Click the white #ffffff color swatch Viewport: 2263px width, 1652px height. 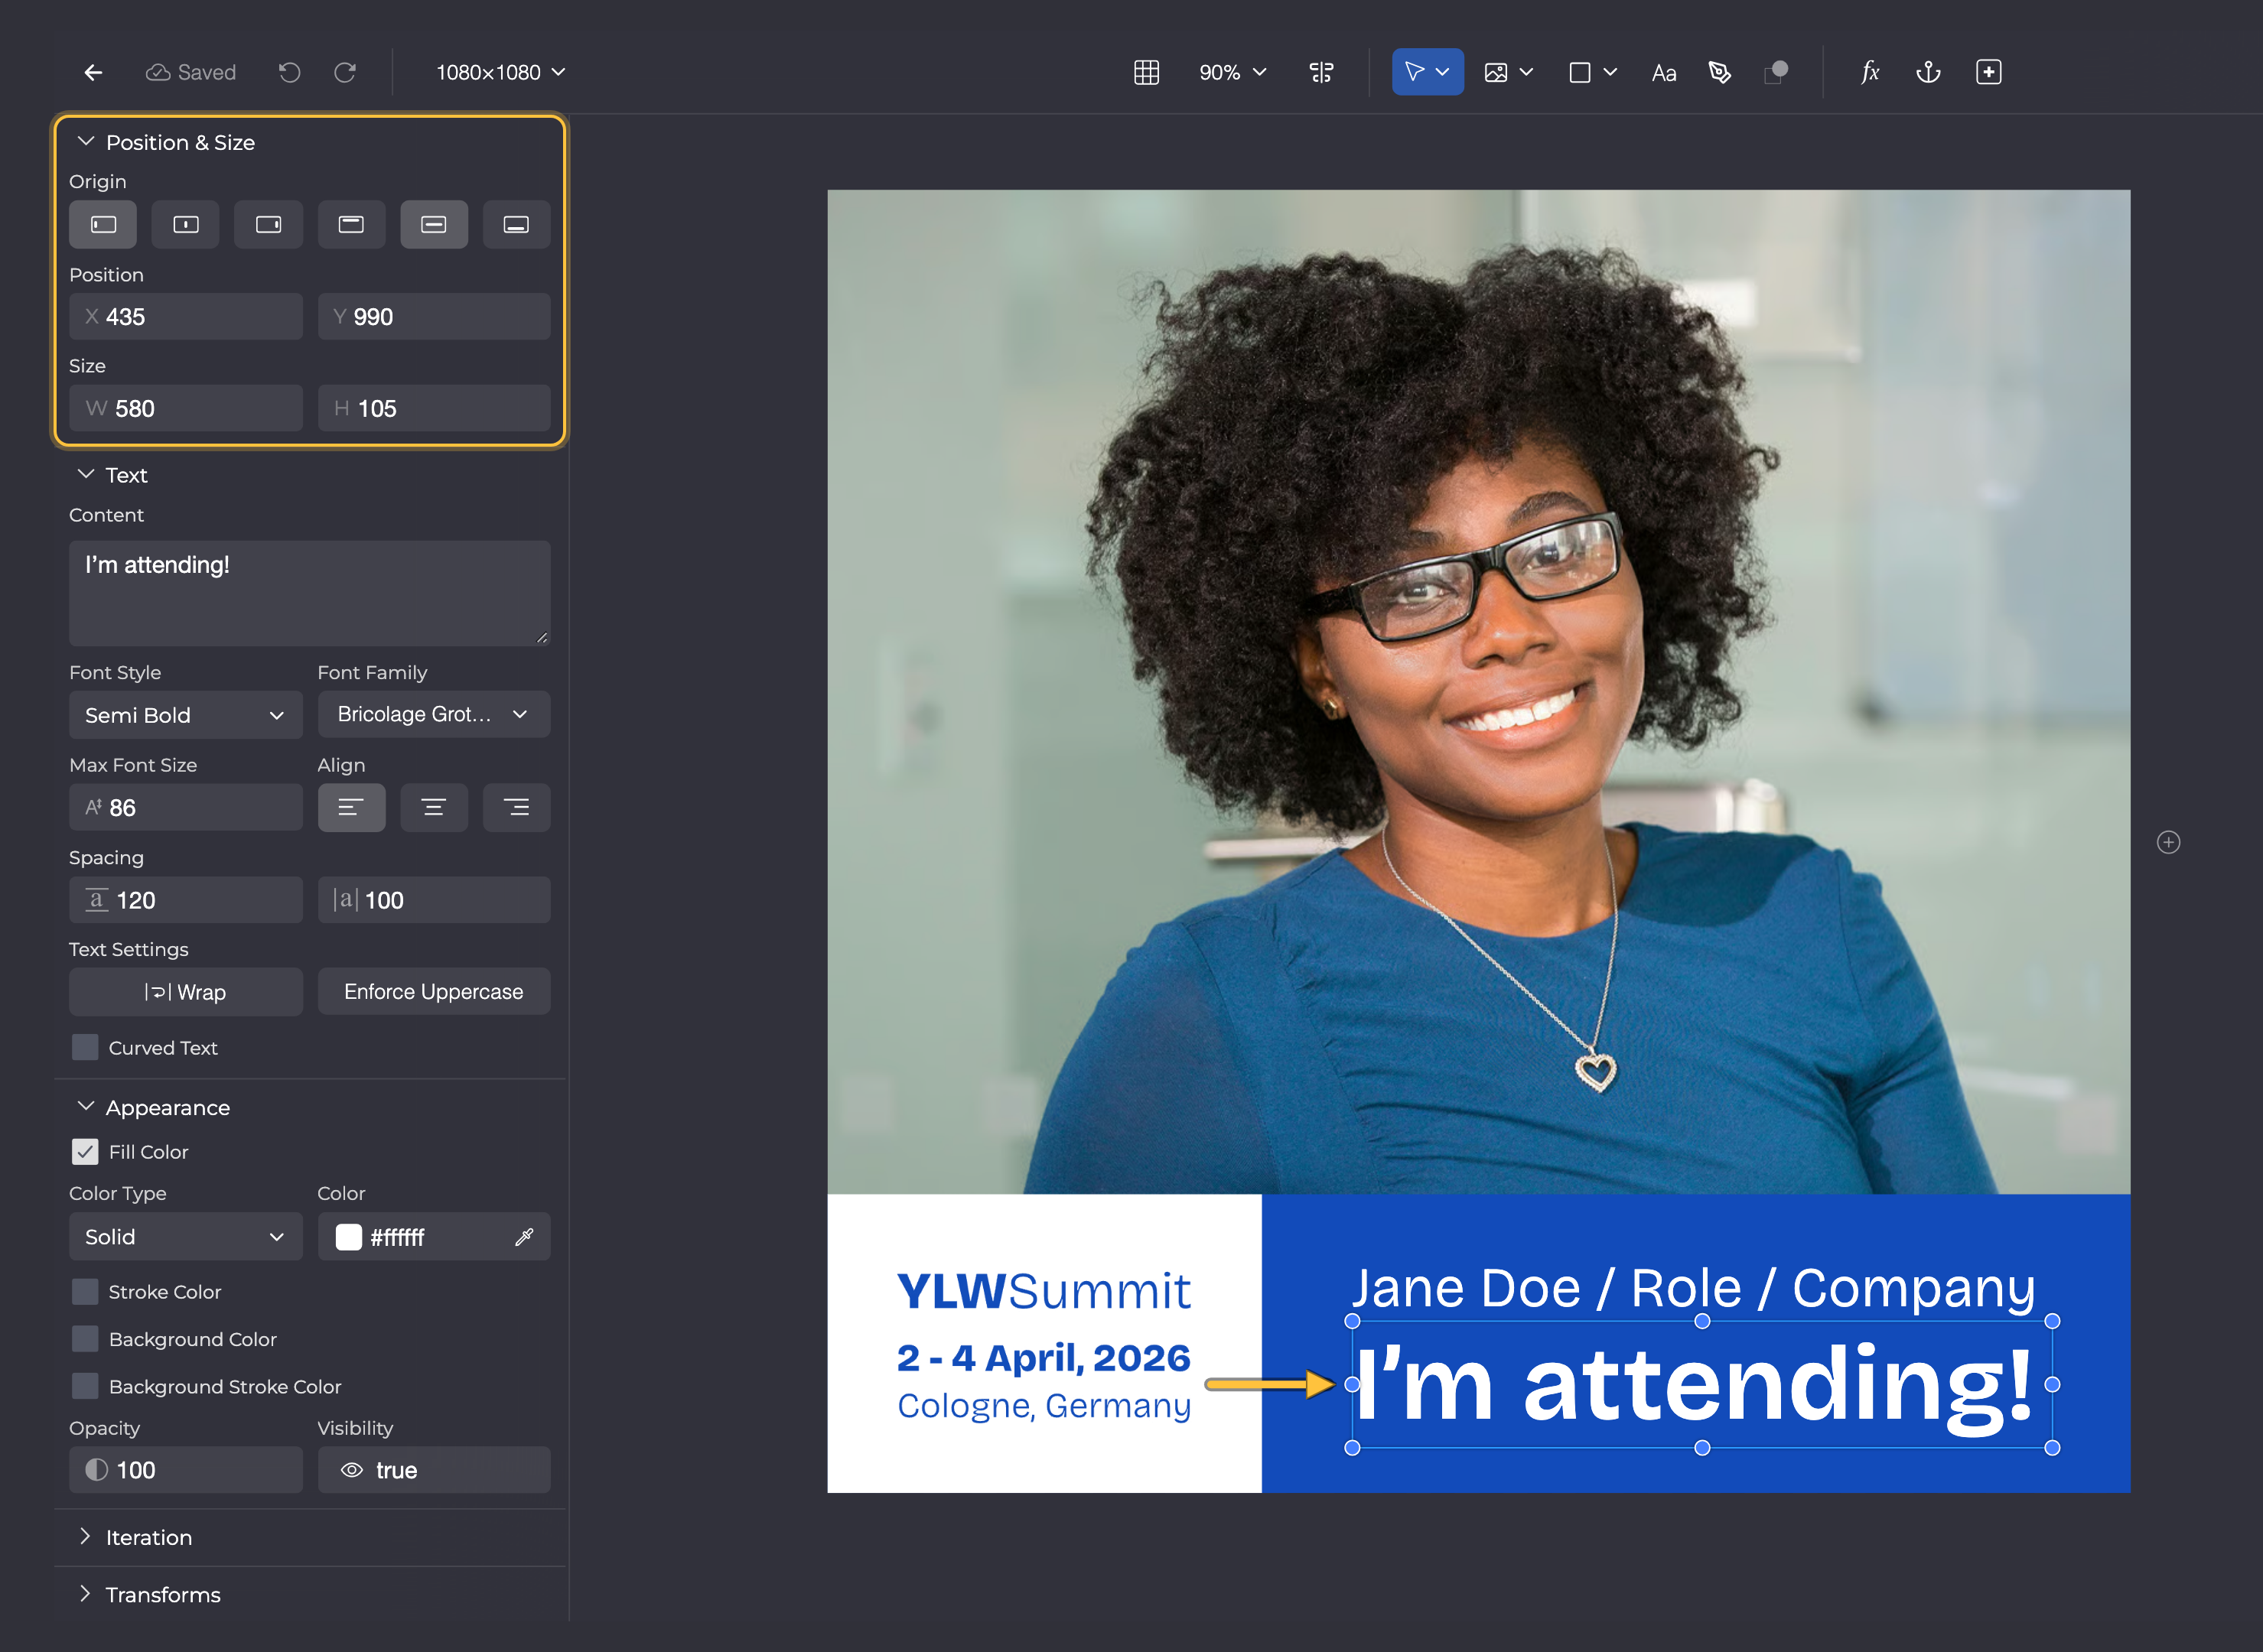pos(349,1237)
